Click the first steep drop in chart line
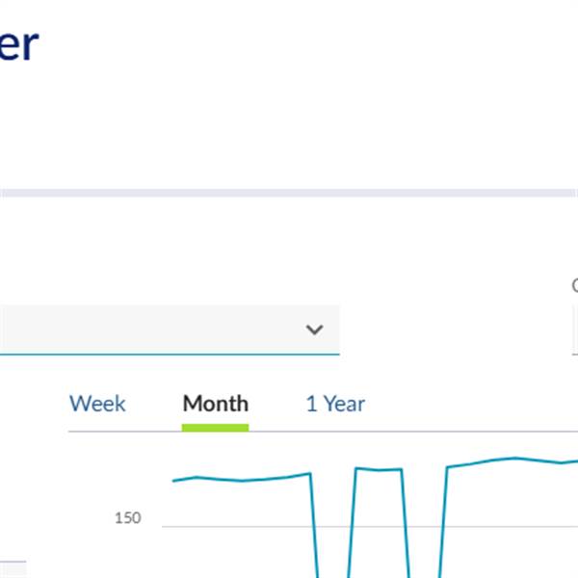Viewport: 578px width, 578px height. 314,525
